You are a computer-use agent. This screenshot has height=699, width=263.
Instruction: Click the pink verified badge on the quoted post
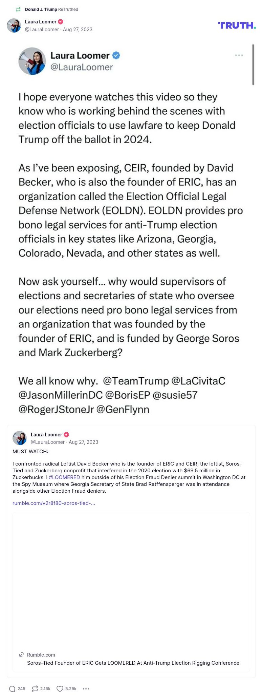tap(66, 435)
